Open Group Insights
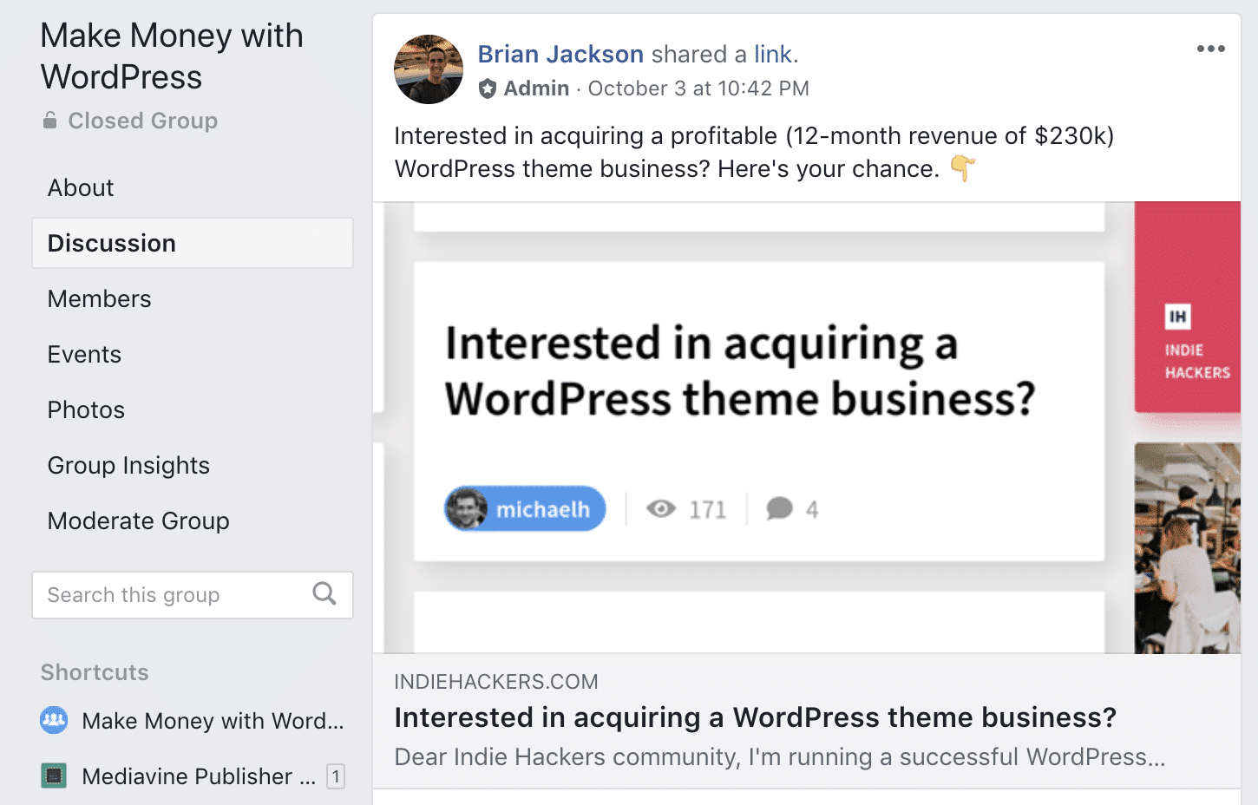The height and width of the screenshot is (805, 1258). (128, 465)
